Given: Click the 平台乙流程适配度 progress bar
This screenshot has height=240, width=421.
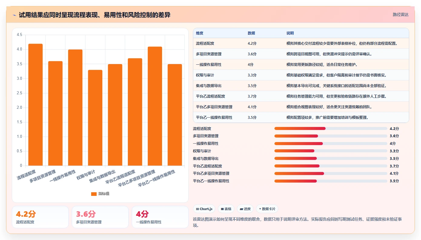Looking at the screenshot, I should [x=331, y=166].
